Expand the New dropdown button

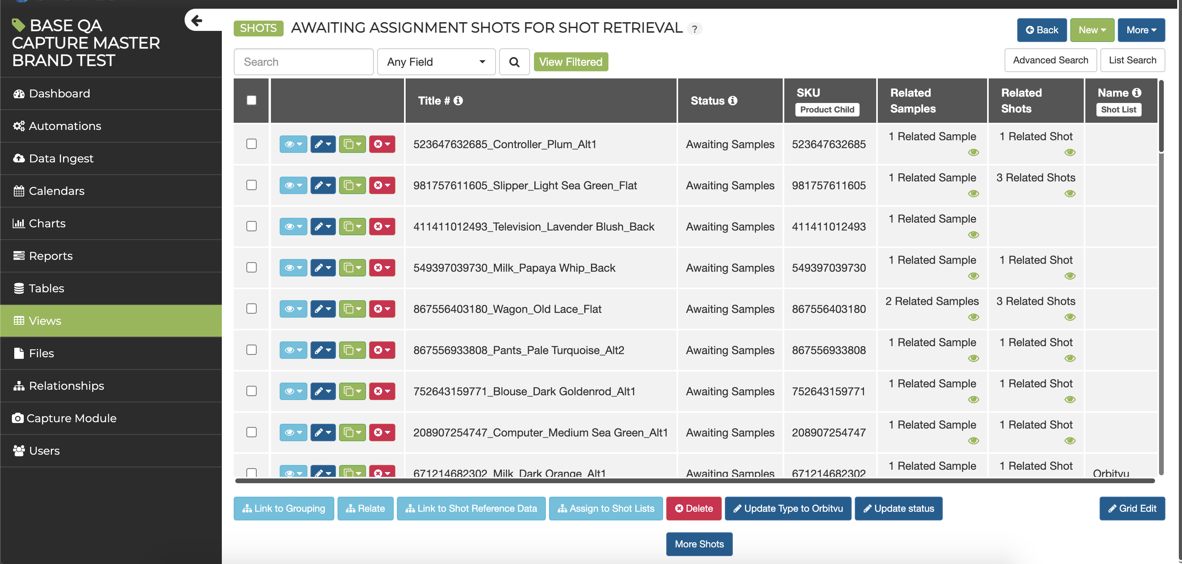(1092, 30)
